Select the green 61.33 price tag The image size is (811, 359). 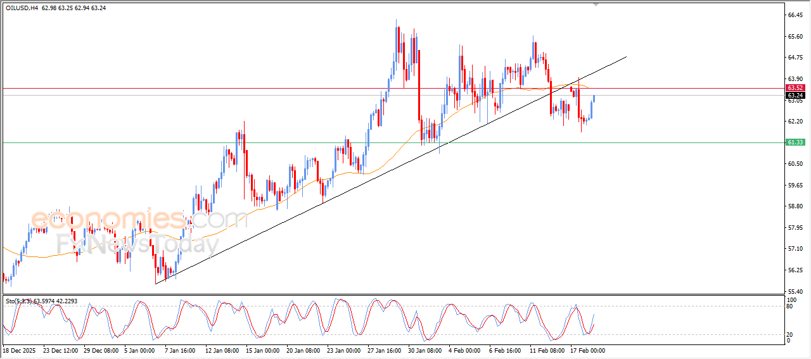point(795,142)
